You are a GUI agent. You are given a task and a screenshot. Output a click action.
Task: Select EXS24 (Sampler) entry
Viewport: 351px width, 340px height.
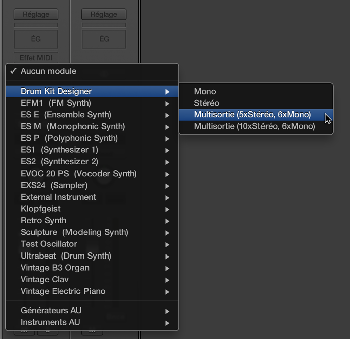(92, 185)
